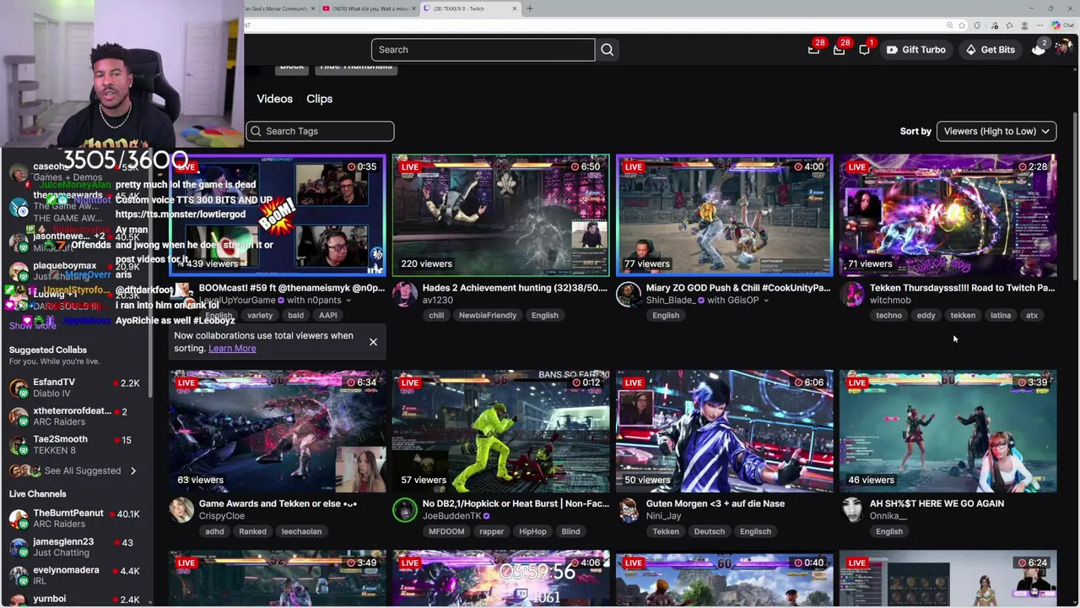This screenshot has height=608, width=1080.
Task: Select the adhd tag
Action: click(x=214, y=531)
